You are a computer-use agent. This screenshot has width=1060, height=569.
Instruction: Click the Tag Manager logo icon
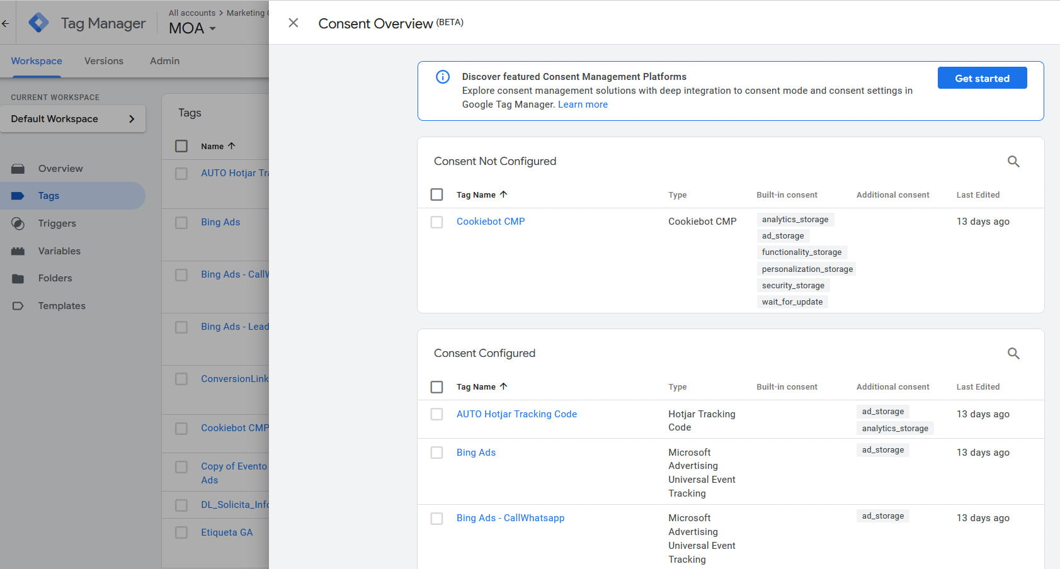tap(38, 23)
